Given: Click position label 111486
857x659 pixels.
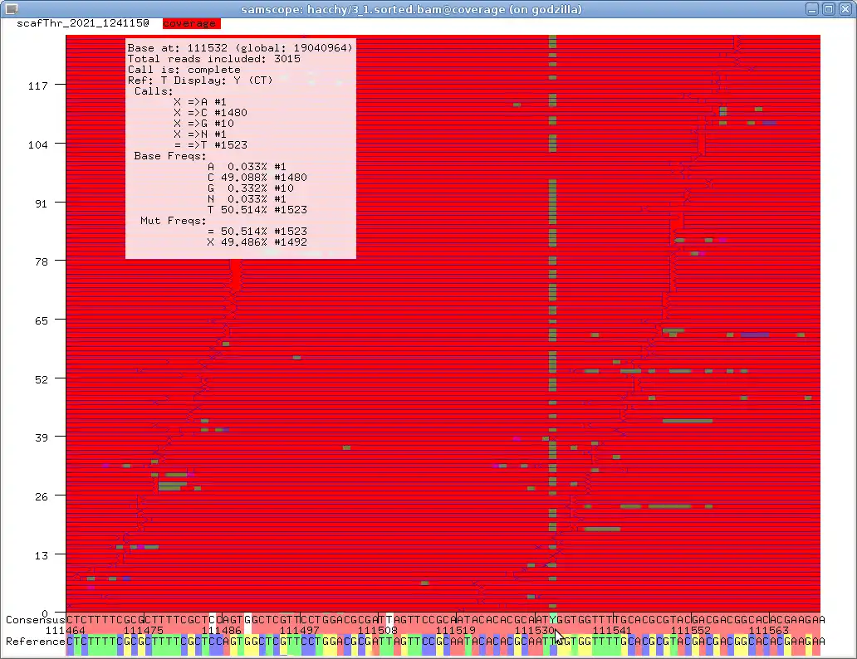Looking at the screenshot, I should click(222, 630).
